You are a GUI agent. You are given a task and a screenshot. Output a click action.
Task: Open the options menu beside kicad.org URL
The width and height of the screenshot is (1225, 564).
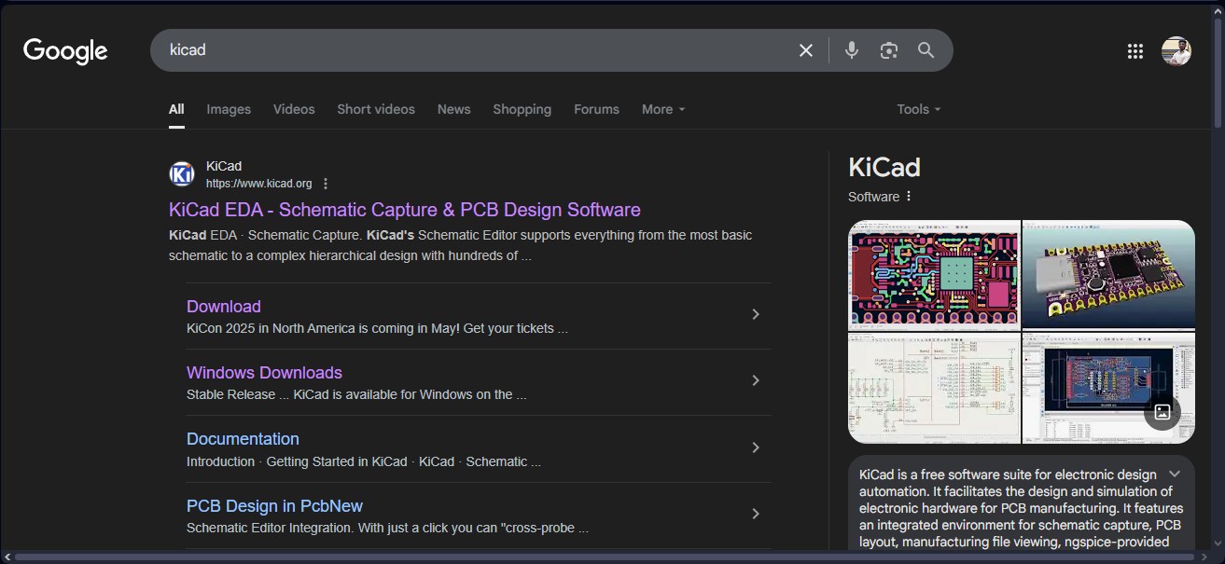pyautogui.click(x=326, y=184)
